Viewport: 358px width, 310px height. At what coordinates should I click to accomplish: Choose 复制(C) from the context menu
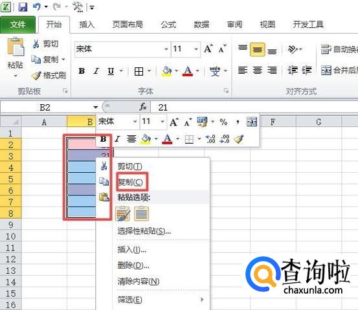[x=130, y=182]
